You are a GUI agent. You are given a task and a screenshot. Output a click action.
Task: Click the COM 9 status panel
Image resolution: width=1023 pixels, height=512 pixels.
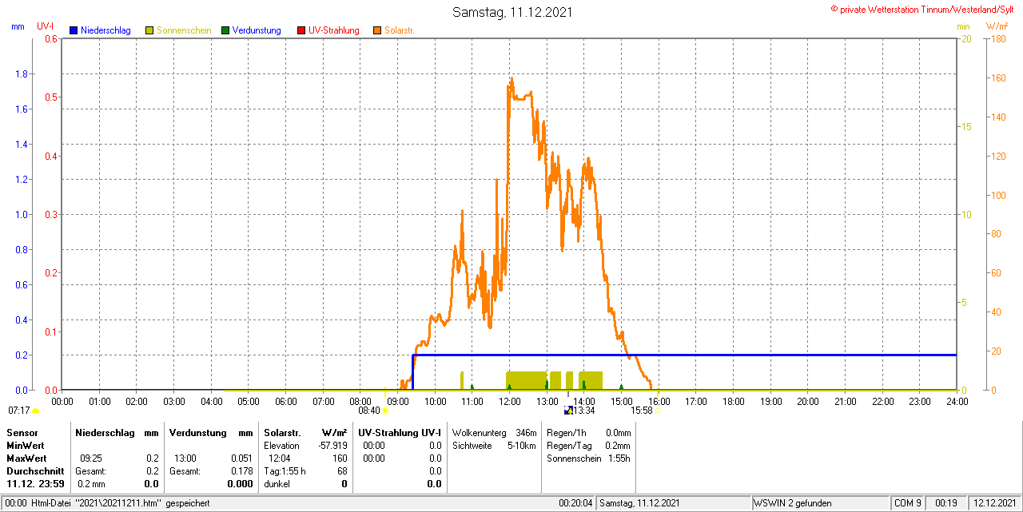click(x=908, y=503)
